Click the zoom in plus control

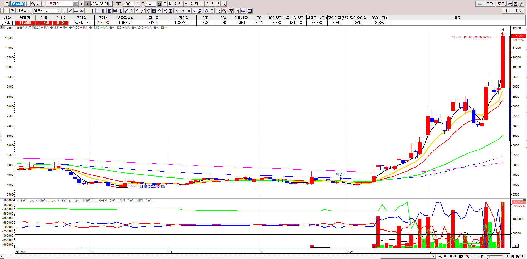472,256
